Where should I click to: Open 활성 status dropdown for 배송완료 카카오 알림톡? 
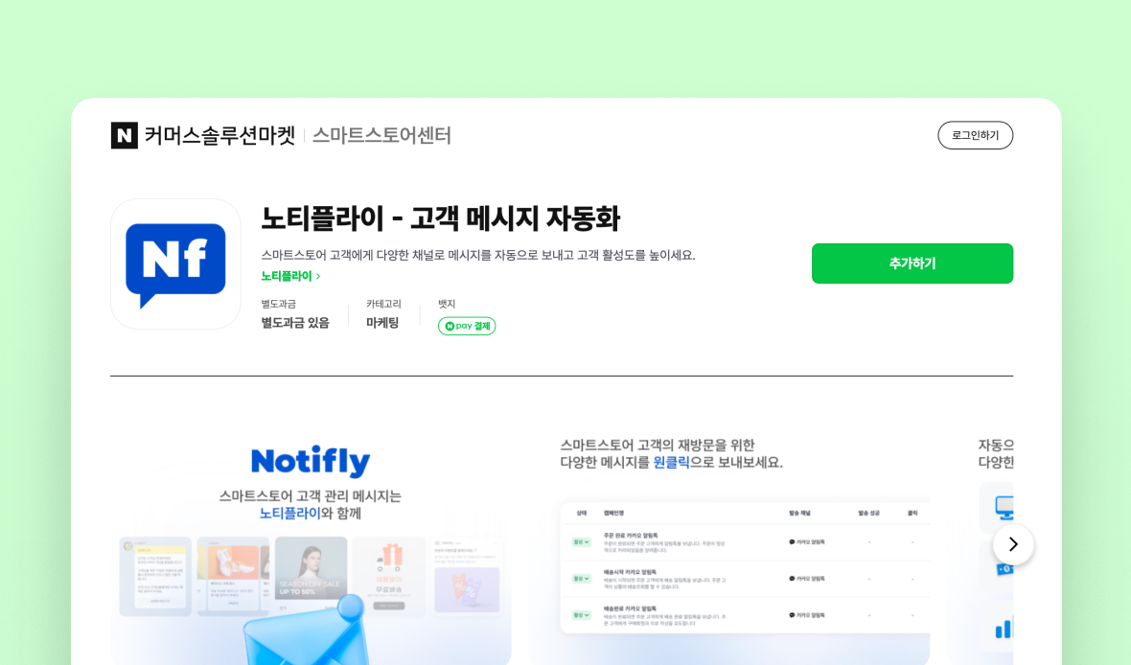coord(582,615)
